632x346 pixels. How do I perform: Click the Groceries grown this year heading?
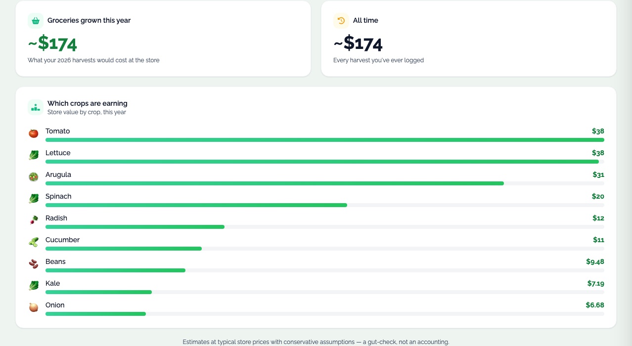click(89, 21)
